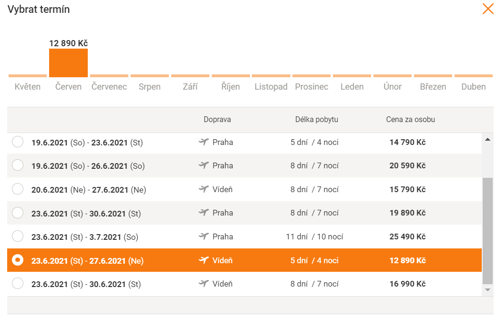Click plane icon in 15 790 Kč row
Image resolution: width=497 pixels, height=319 pixels.
204,189
